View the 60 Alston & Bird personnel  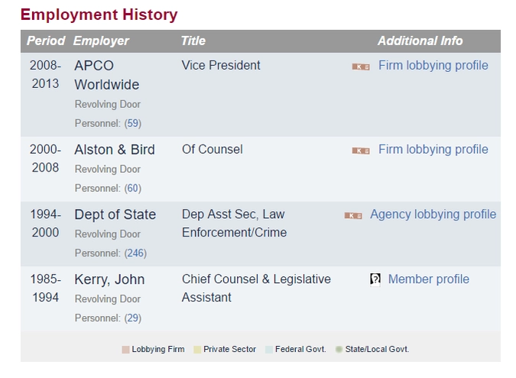coord(133,188)
